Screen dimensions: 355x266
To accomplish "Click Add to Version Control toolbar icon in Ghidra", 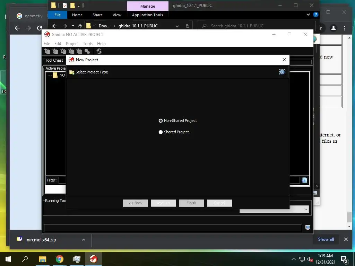I will (x=47, y=51).
